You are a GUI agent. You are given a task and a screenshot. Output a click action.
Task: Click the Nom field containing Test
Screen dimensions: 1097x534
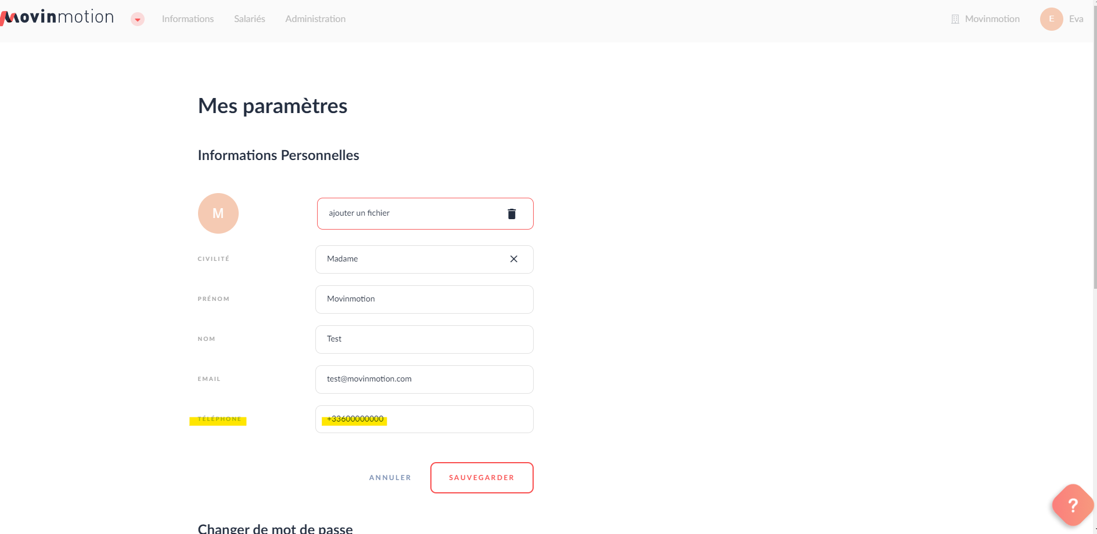point(424,339)
